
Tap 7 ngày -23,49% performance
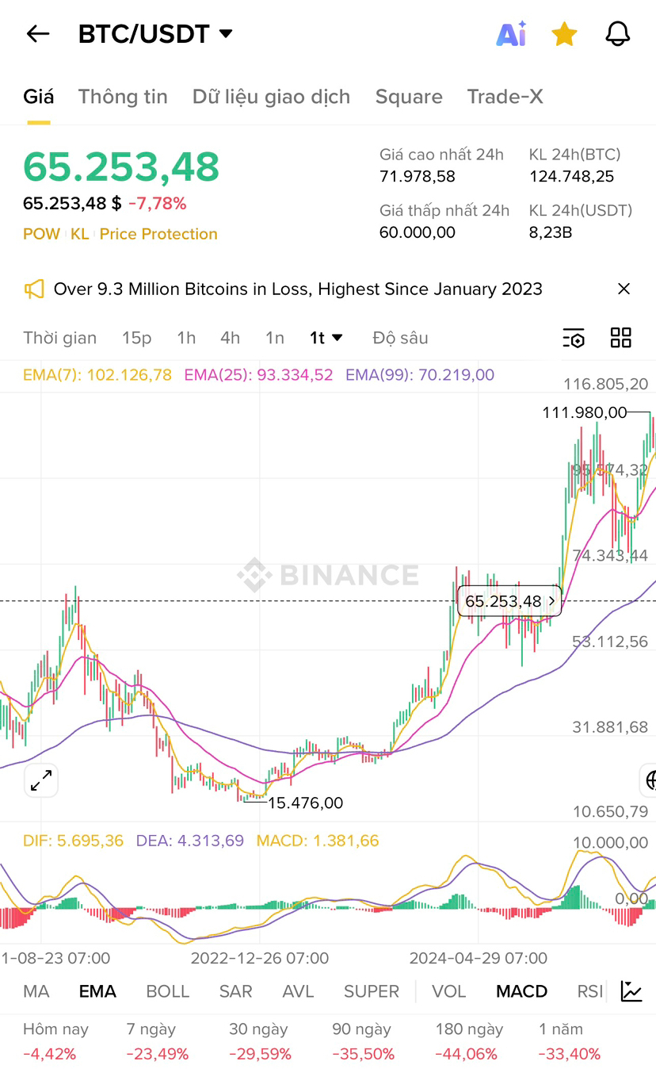pos(158,1041)
